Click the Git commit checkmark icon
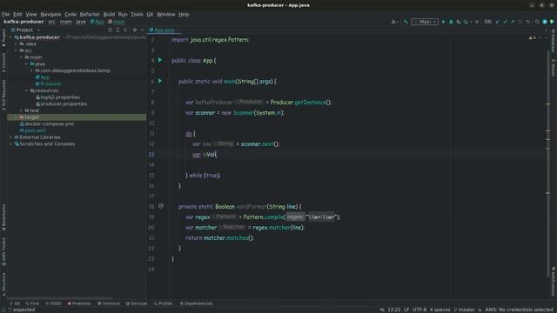 pyautogui.click(x=505, y=22)
